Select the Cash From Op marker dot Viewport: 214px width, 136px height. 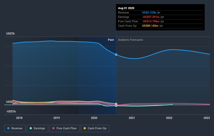coord(116,104)
